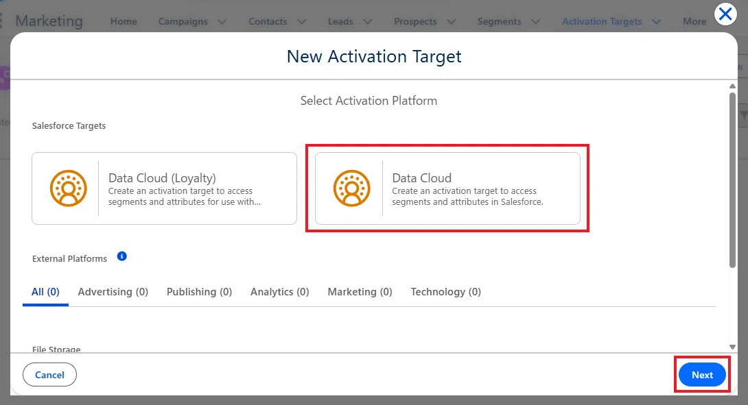
Task: Expand the Segments menu chevron
Action: tap(536, 21)
